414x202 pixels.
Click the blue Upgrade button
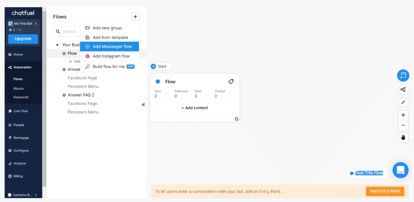click(23, 39)
